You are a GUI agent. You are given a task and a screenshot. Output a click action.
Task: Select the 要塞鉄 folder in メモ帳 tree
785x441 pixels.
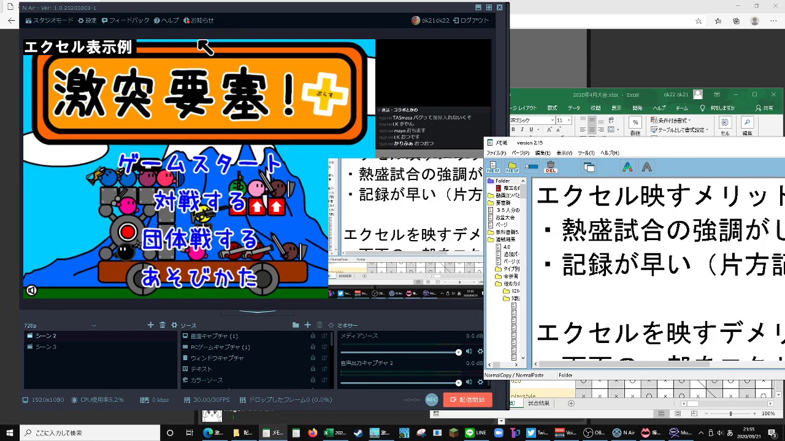point(499,203)
